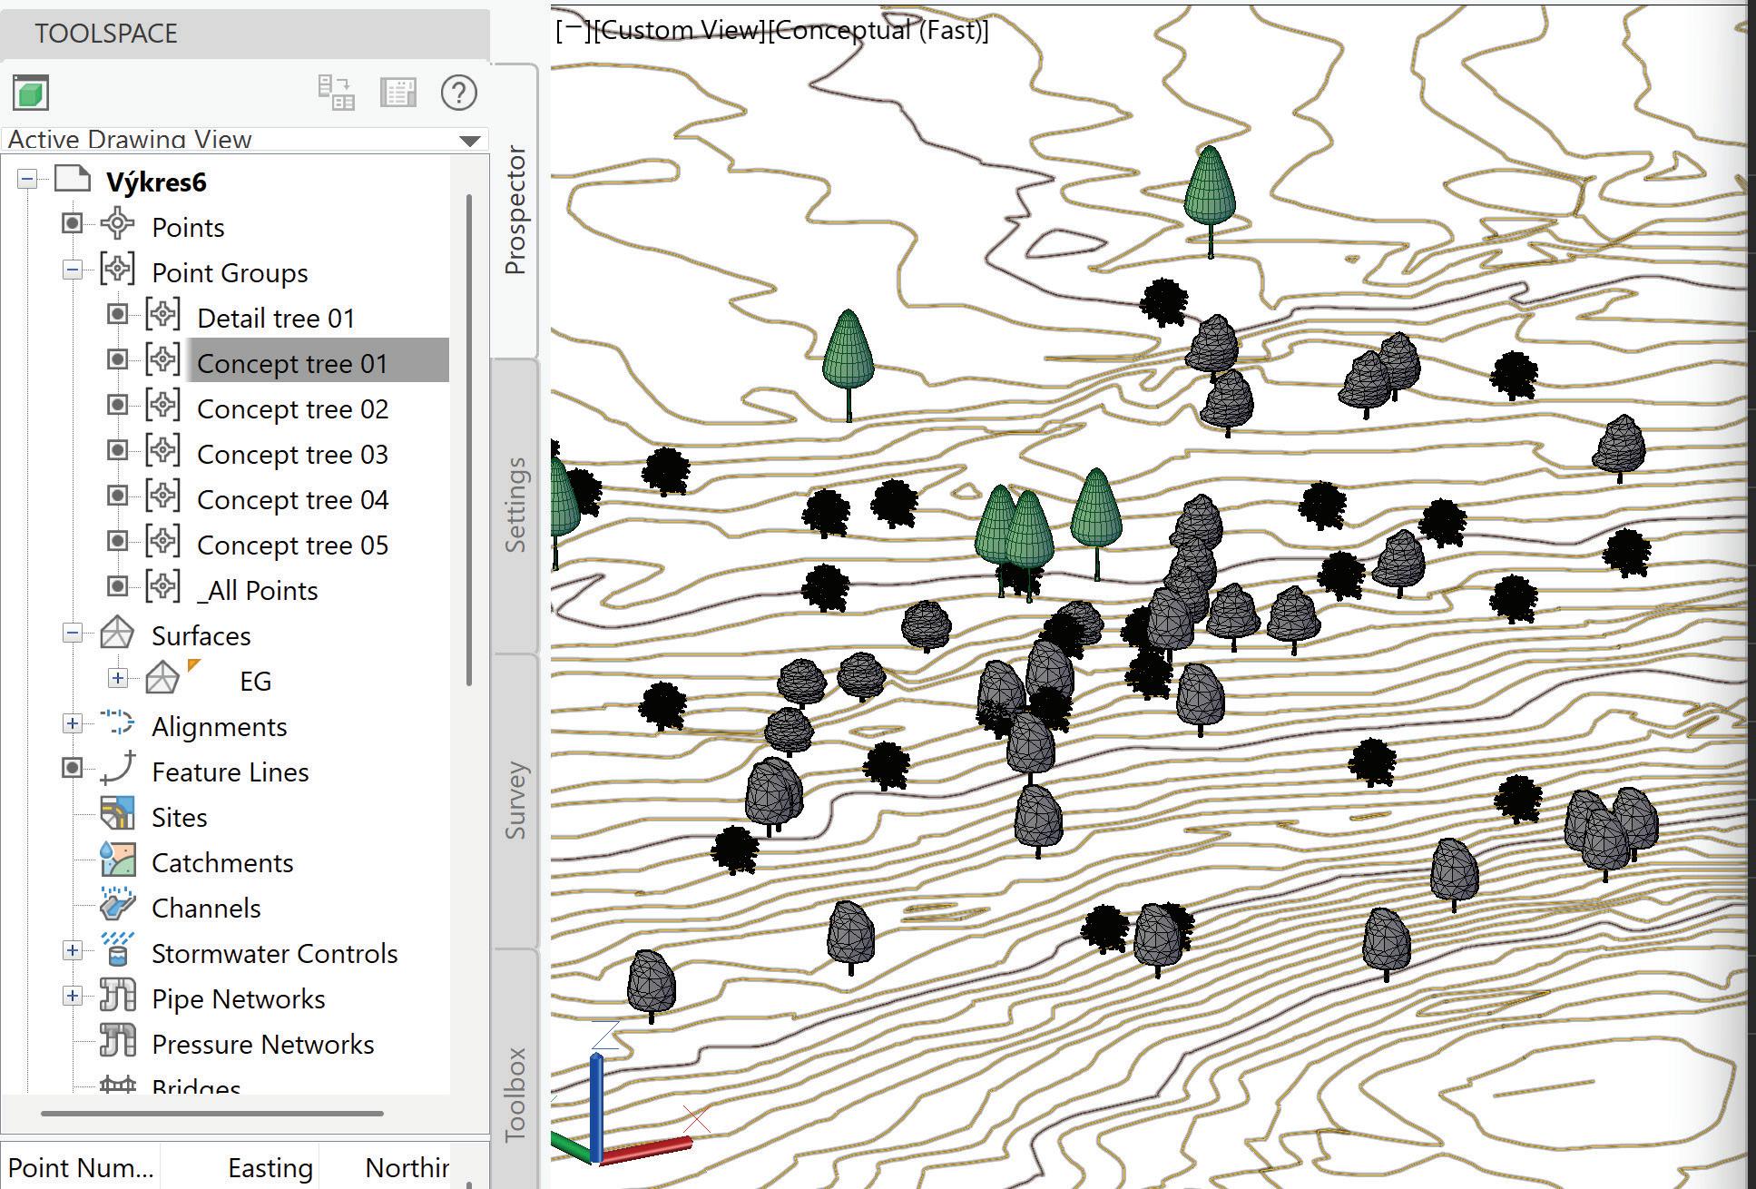Select Concept tree 03 point group
The height and width of the screenshot is (1189, 1756).
(292, 454)
